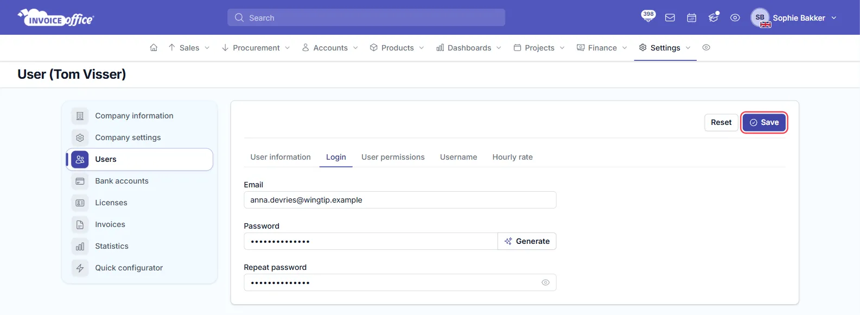
Task: Open the Dashboards menu
Action: [469, 48]
